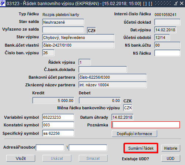Click the CZK box next to Vyřazeno ze salda
Viewport: 185px width, 165px height.
pyautogui.click(x=91, y=30)
